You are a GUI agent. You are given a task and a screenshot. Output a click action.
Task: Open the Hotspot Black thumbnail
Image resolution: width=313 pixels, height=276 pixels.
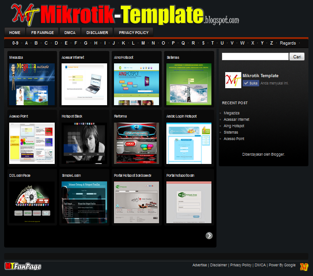pos(84,143)
